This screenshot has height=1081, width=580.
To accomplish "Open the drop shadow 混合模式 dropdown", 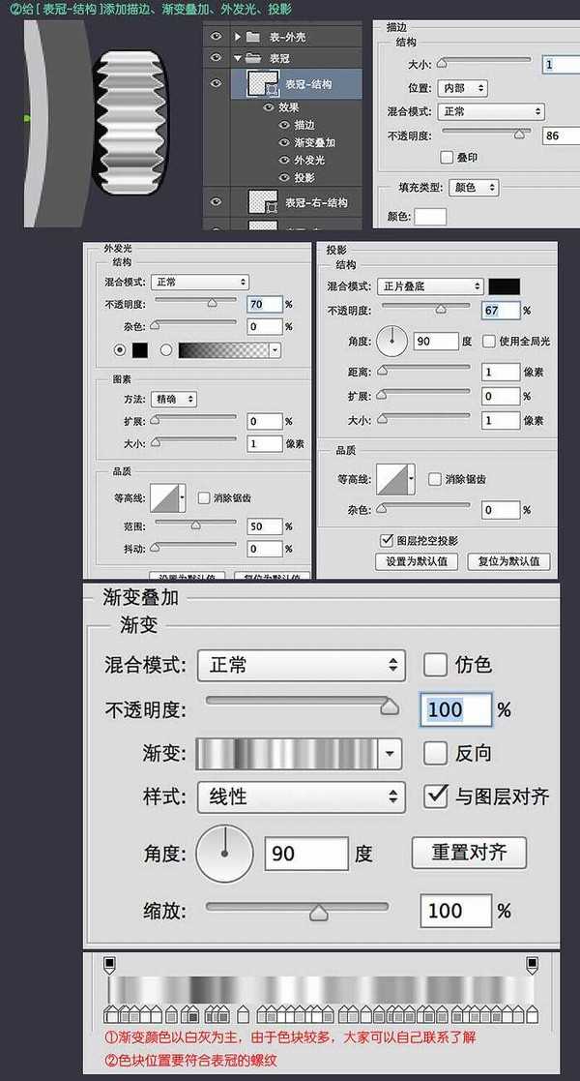I will pos(430,286).
